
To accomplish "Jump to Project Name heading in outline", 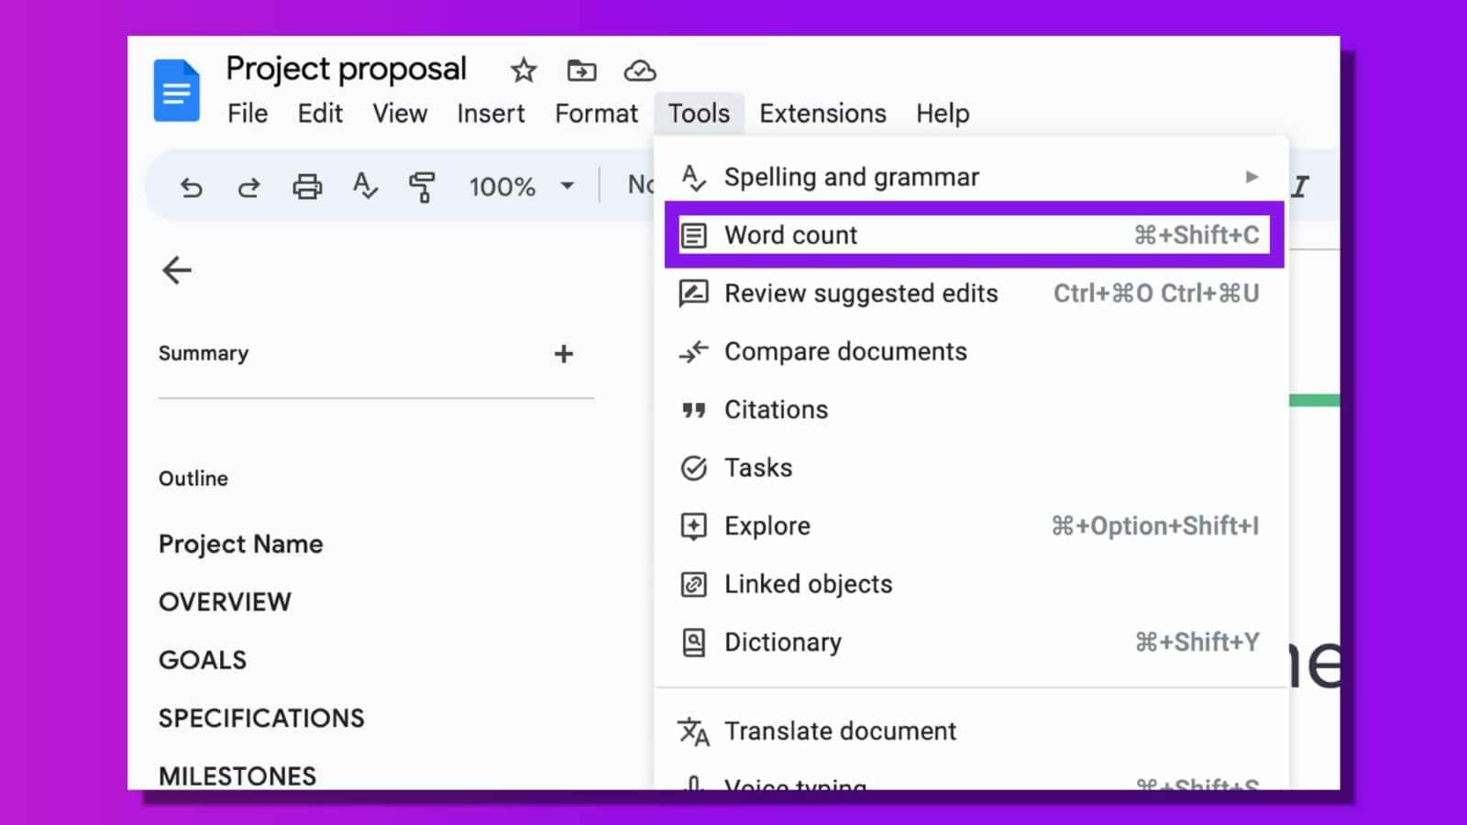I will [x=240, y=544].
